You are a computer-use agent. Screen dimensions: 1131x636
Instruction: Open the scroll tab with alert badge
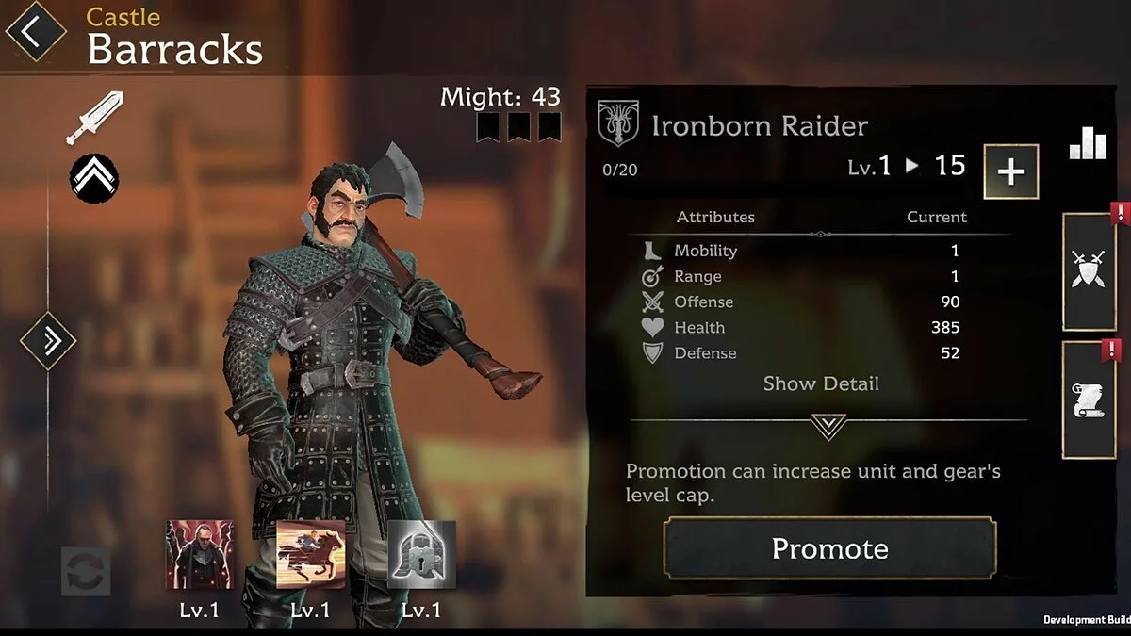click(x=1090, y=400)
